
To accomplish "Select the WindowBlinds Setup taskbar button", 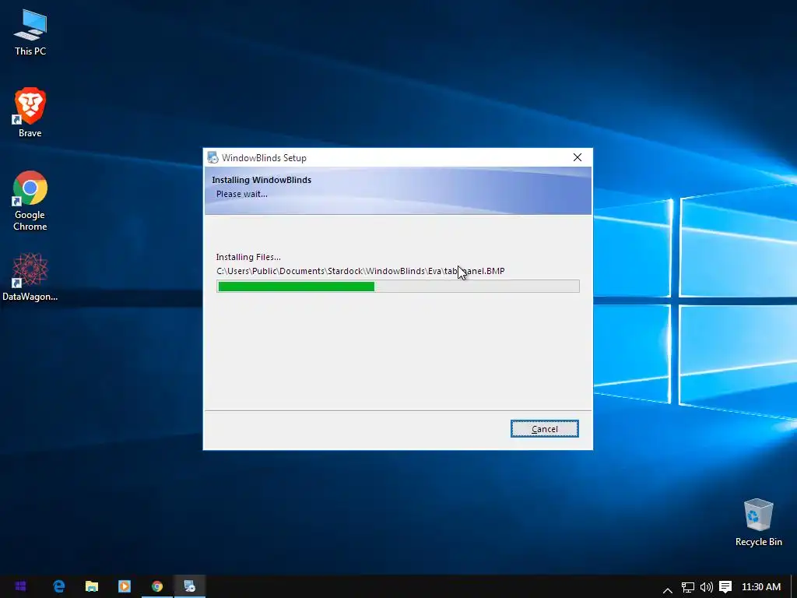I will [190, 586].
